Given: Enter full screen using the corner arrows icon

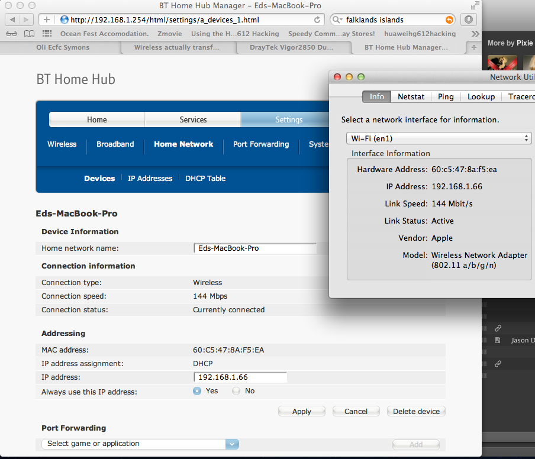Looking at the screenshot, I should coord(475,5).
